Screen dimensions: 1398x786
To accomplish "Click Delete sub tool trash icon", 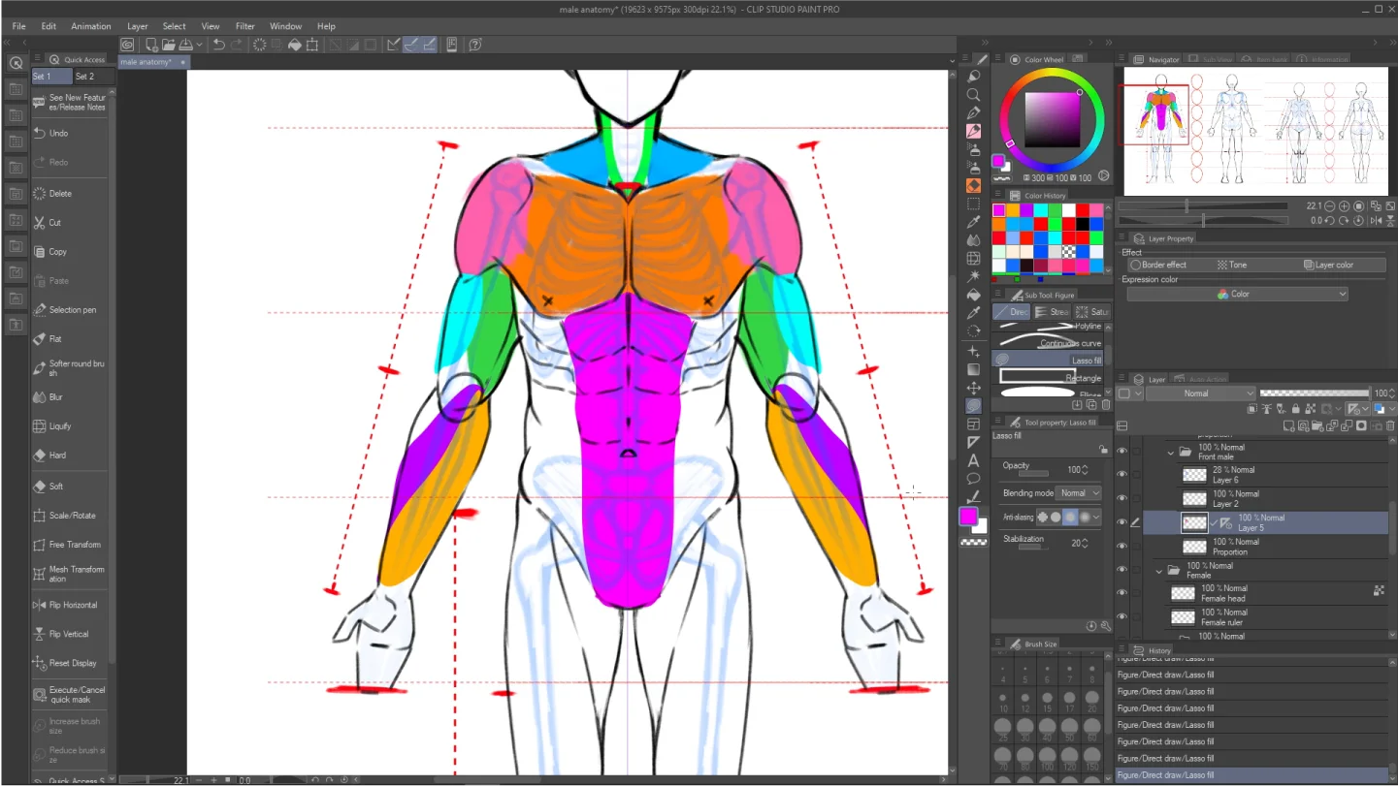I will coord(1106,405).
